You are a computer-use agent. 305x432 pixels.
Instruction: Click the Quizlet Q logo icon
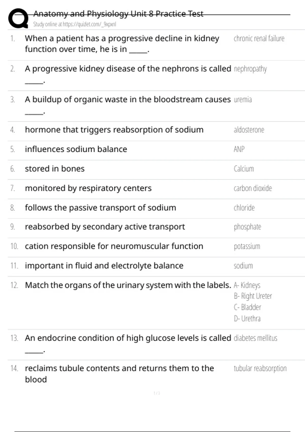18,18
